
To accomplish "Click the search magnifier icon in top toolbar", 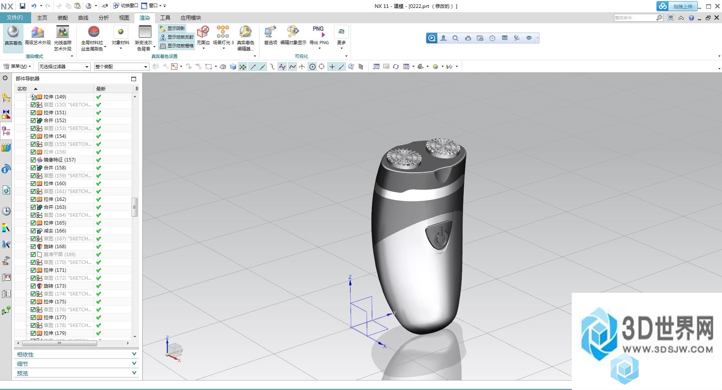I will (455, 38).
